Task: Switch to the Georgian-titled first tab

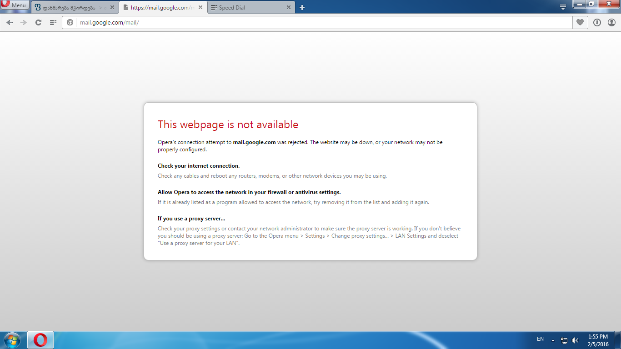Action: [74, 7]
